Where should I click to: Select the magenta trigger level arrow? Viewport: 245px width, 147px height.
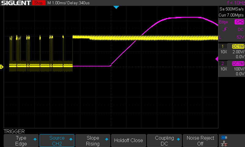pos(217,59)
